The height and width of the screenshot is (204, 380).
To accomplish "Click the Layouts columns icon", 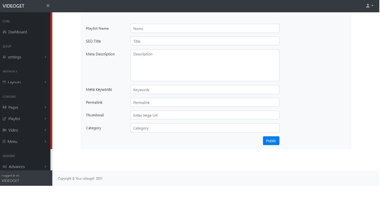I will pyautogui.click(x=4, y=82).
